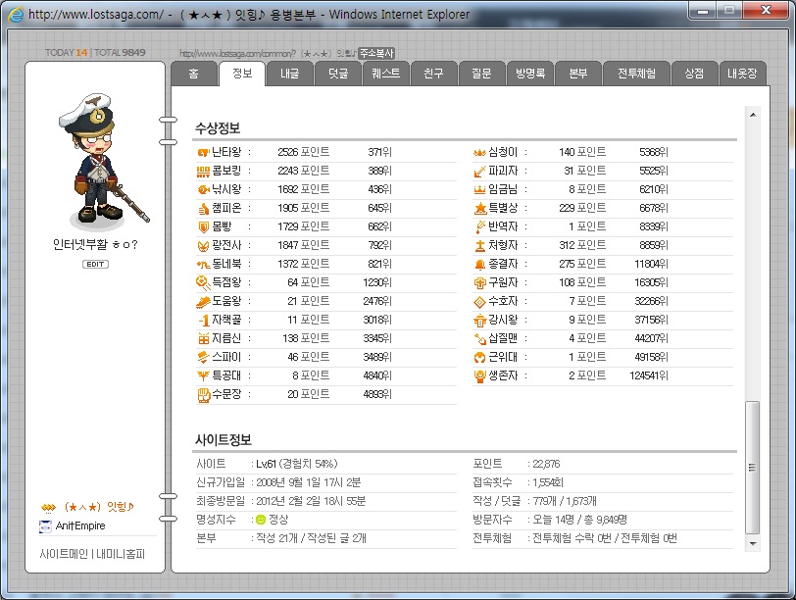Click the 난타왕 award icon

click(203, 152)
